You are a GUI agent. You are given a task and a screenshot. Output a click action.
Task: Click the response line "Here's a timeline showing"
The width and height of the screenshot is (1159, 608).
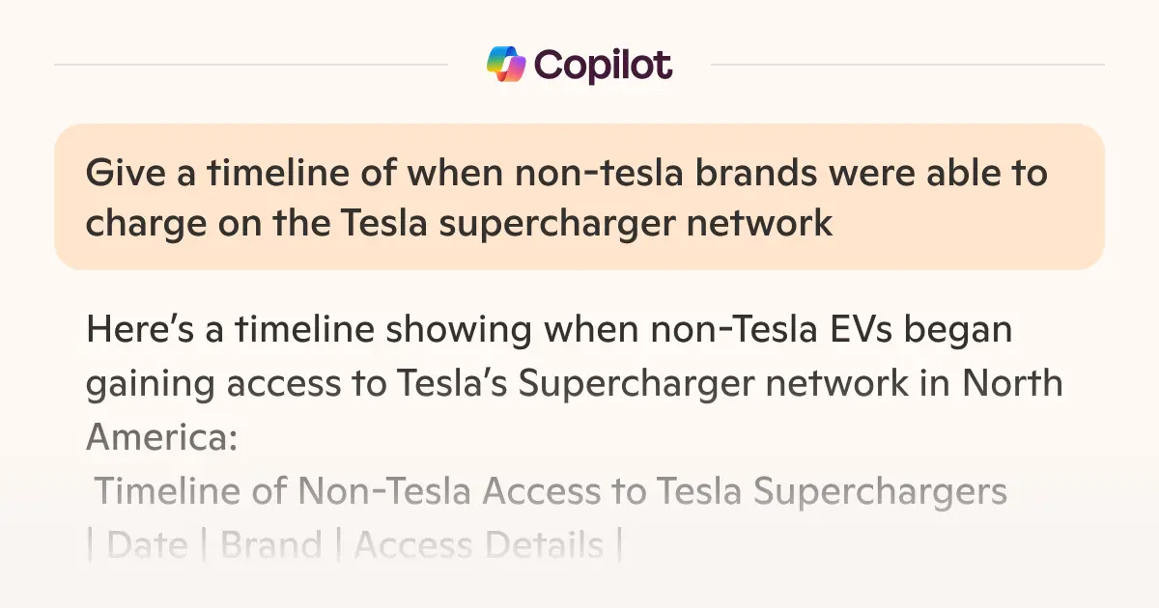549,330
